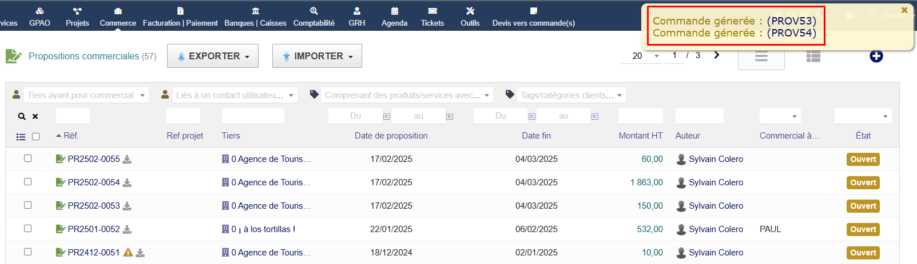917x264 pixels.
Task: Open the 20-per-page limit selector
Action: 646,56
